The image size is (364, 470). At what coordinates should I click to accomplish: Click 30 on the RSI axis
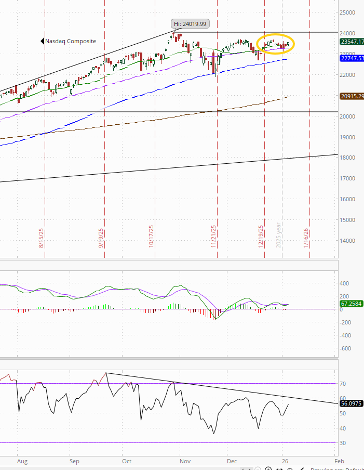tap(343, 443)
